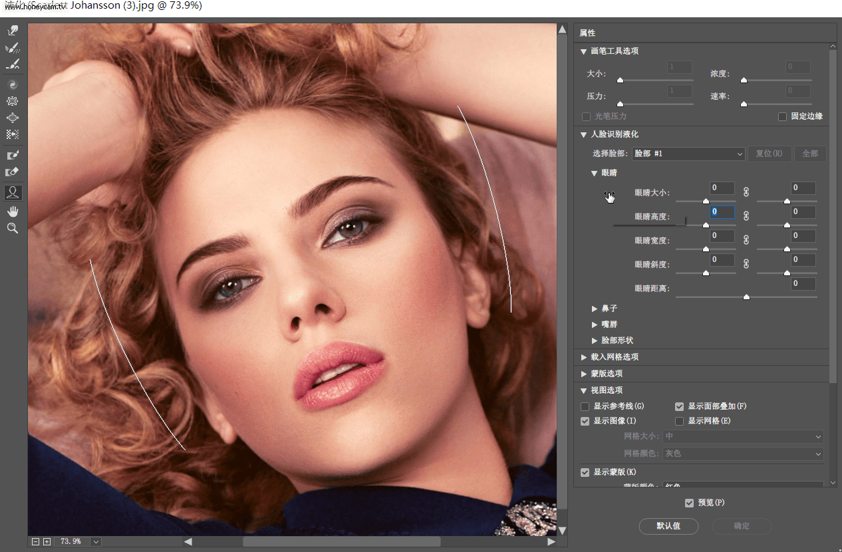The width and height of the screenshot is (842, 552).
Task: Select the Freeze Mask tool
Action: click(x=13, y=155)
